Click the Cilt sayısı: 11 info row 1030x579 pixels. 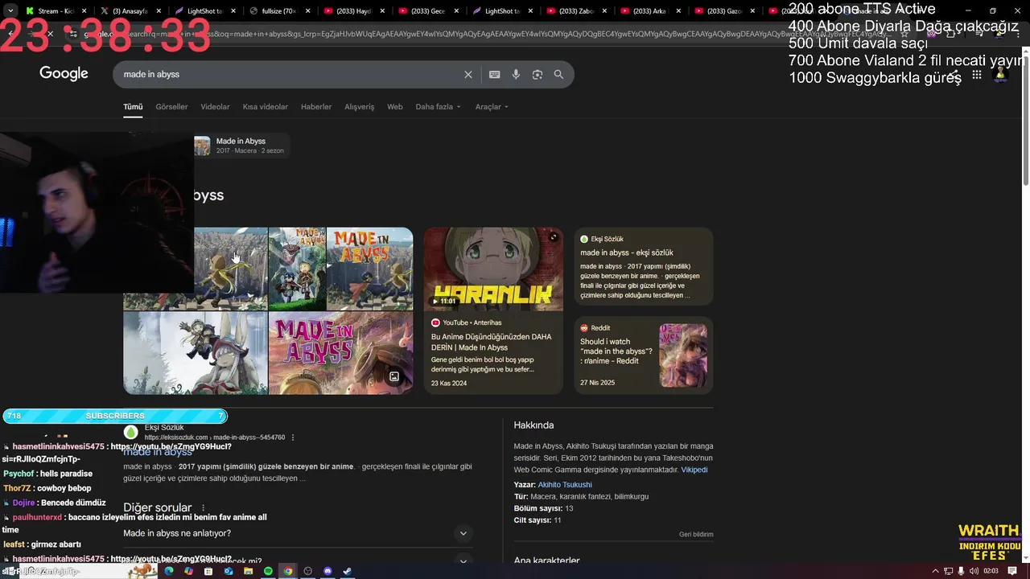point(538,520)
